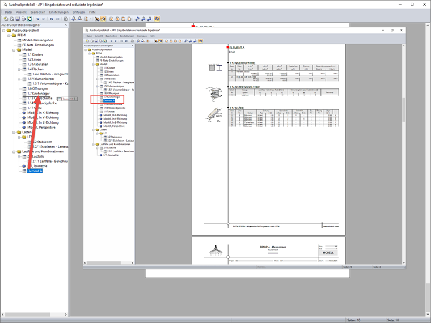This screenshot has height=323, width=431.
Task: Click Seite: 10 in status bar
Action: click(393, 320)
